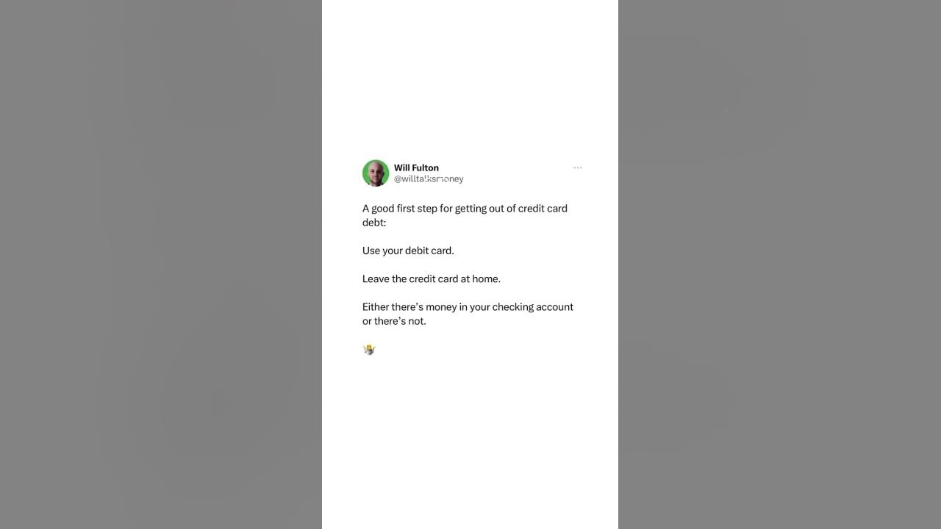The width and height of the screenshot is (941, 529).
Task: Select 'Leave the credit card at home.' line
Action: 432,279
